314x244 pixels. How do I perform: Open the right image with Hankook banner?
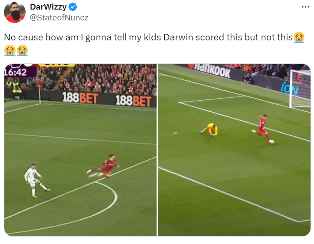pos(234,150)
